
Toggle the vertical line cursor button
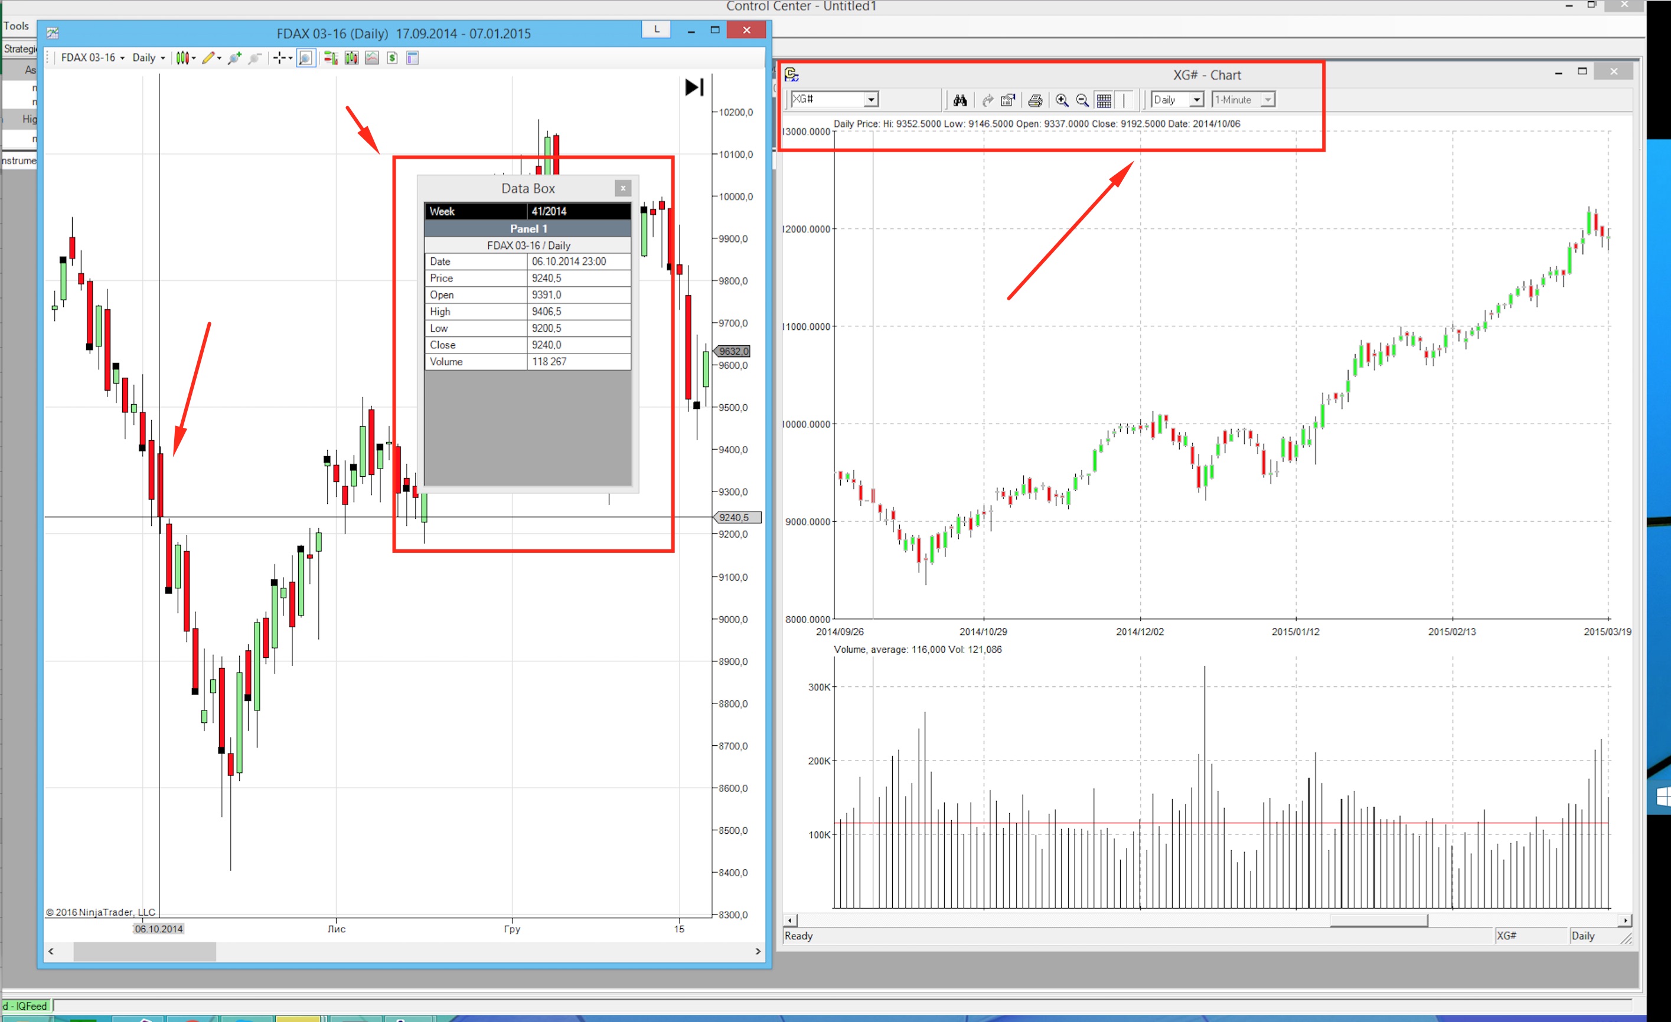point(1124,100)
